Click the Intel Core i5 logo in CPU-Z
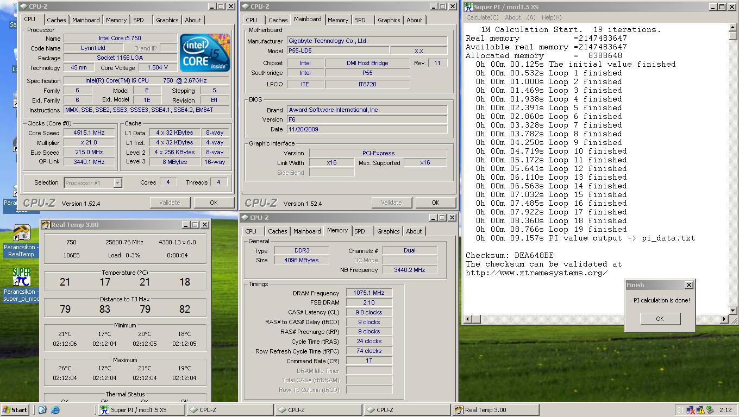This screenshot has width=739, height=417. pos(205,53)
